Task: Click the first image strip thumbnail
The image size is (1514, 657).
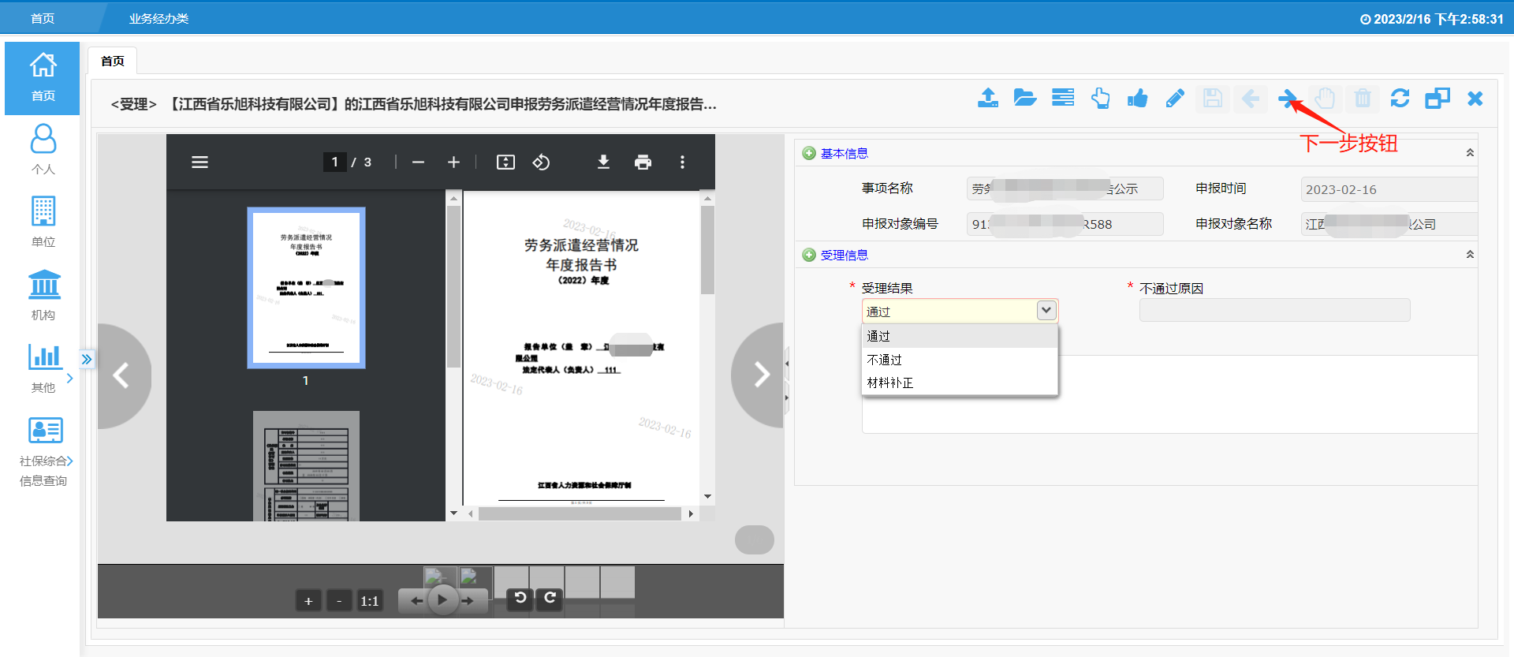Action: click(x=440, y=580)
